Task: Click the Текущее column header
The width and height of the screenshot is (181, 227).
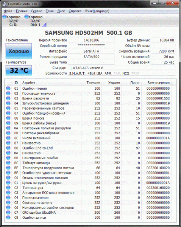Action: point(92,82)
